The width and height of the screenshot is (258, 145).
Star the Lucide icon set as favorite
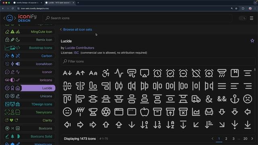coord(252,41)
